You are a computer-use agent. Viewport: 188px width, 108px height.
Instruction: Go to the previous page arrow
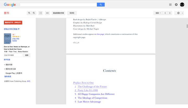[x=165, y=13]
